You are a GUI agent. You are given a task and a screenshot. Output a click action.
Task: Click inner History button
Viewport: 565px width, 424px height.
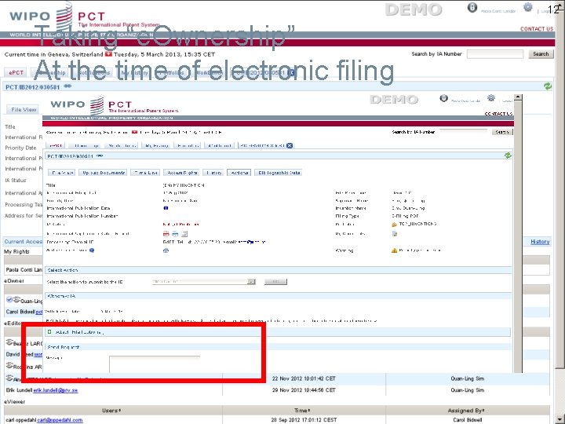[x=214, y=173]
